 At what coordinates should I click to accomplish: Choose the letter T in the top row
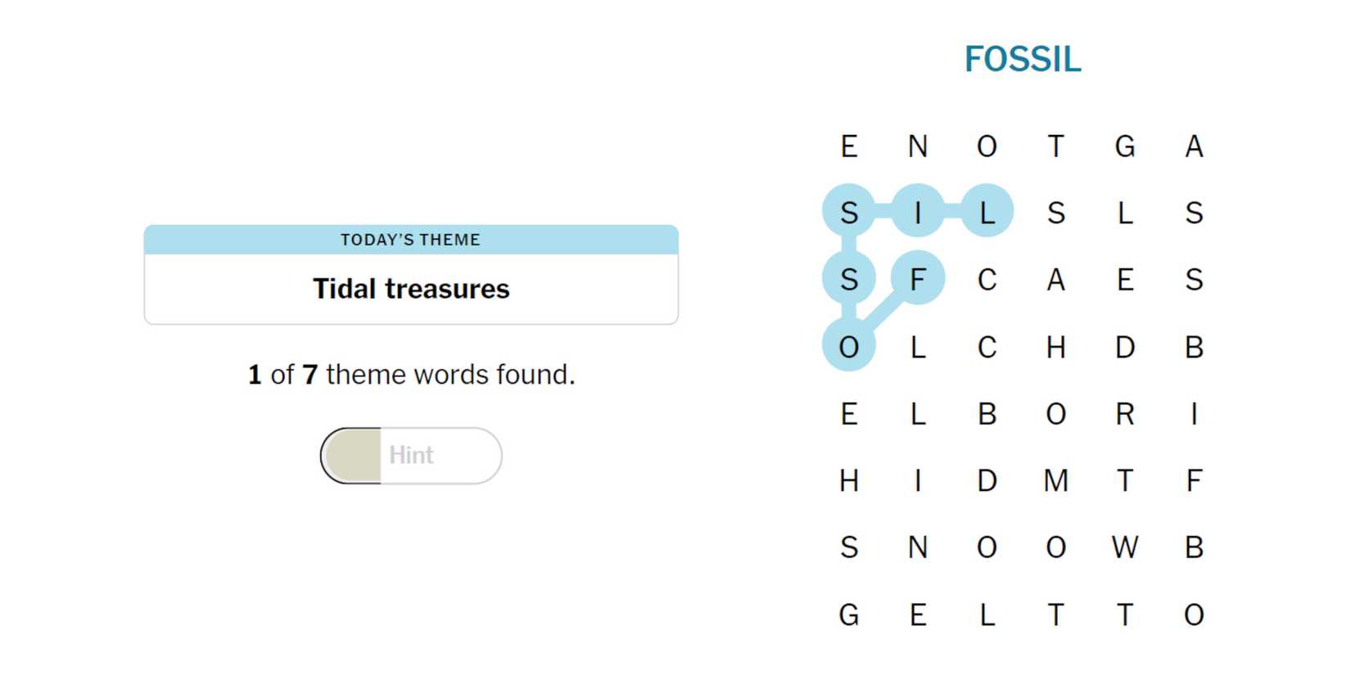point(1055,146)
